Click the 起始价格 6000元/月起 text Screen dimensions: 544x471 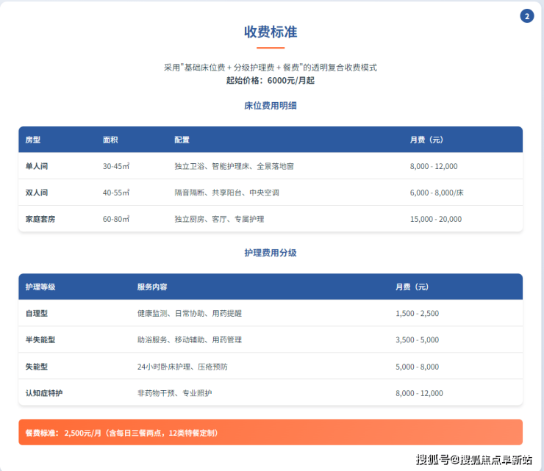tap(271, 80)
